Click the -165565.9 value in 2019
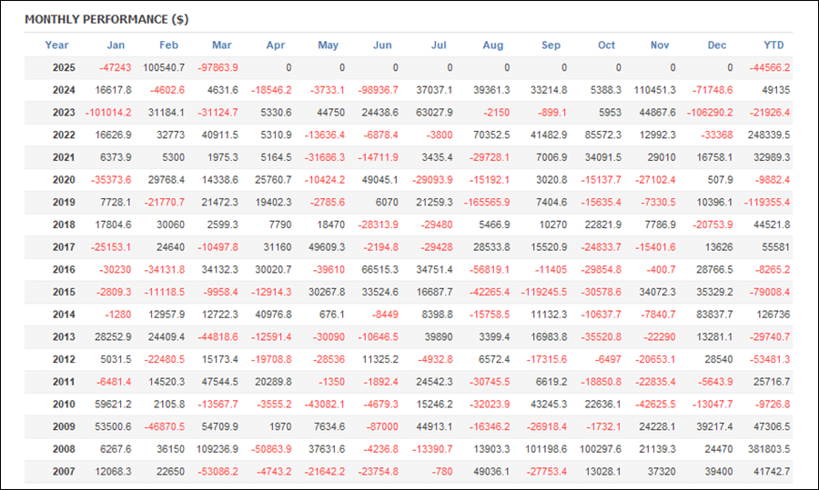 (x=487, y=203)
